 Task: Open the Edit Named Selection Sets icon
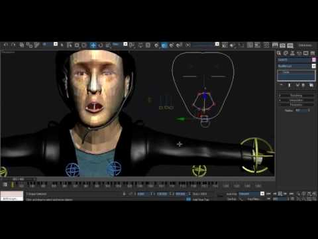point(188,45)
